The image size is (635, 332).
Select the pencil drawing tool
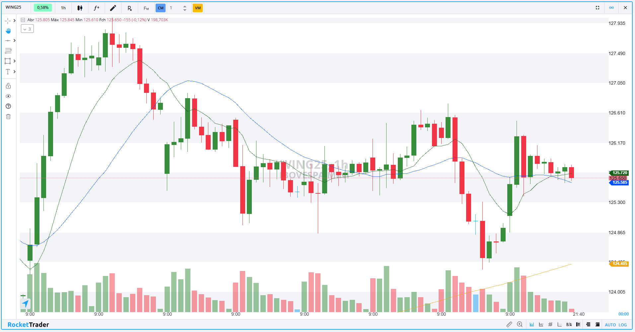tap(113, 8)
